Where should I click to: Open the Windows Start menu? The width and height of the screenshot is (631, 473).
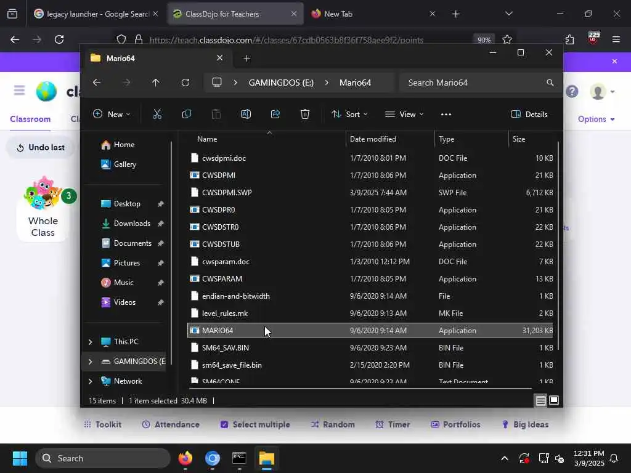tap(20, 458)
